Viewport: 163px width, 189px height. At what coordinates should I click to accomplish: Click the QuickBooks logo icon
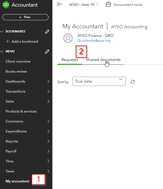(6, 5)
